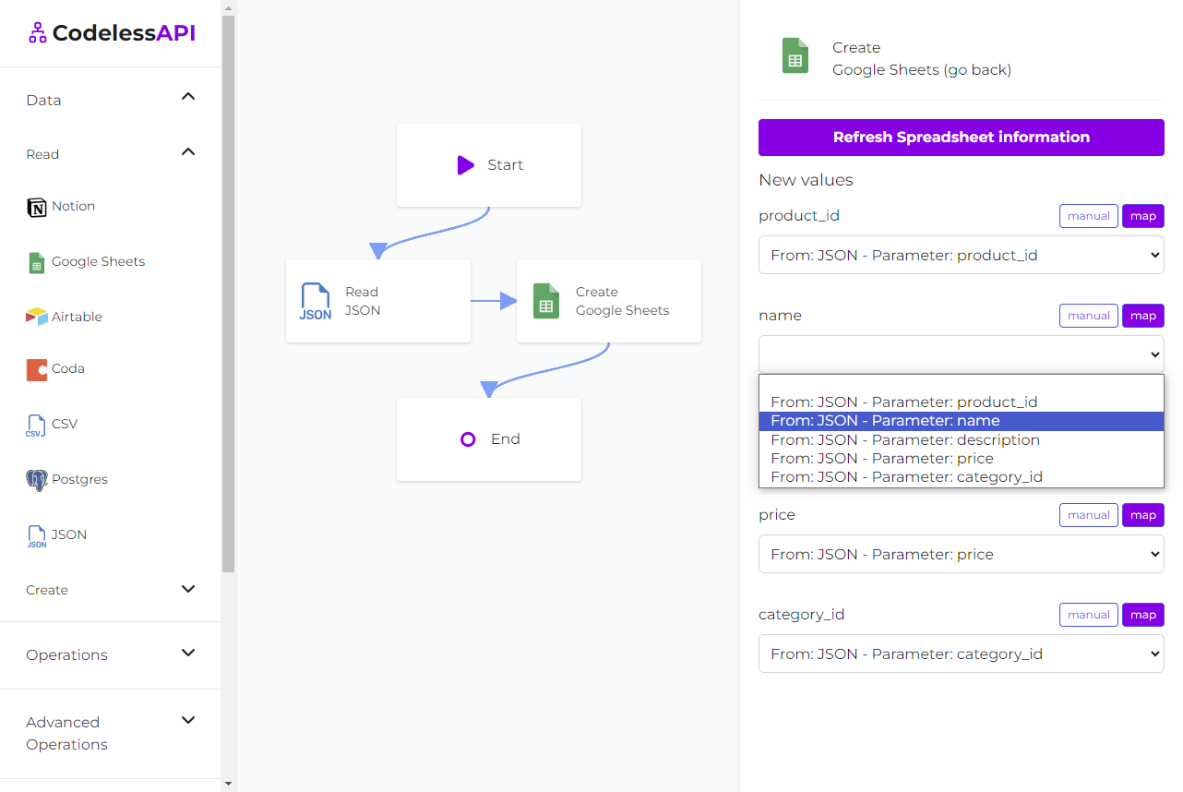Click Refresh Spreadsheet information
1183x792 pixels.
click(x=961, y=137)
